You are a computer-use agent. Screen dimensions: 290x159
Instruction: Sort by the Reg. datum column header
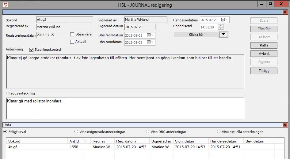tap(132, 141)
